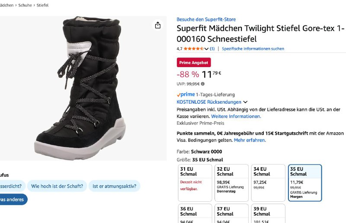Ask "Ist er atmungsaktiv?" question

click(114, 186)
